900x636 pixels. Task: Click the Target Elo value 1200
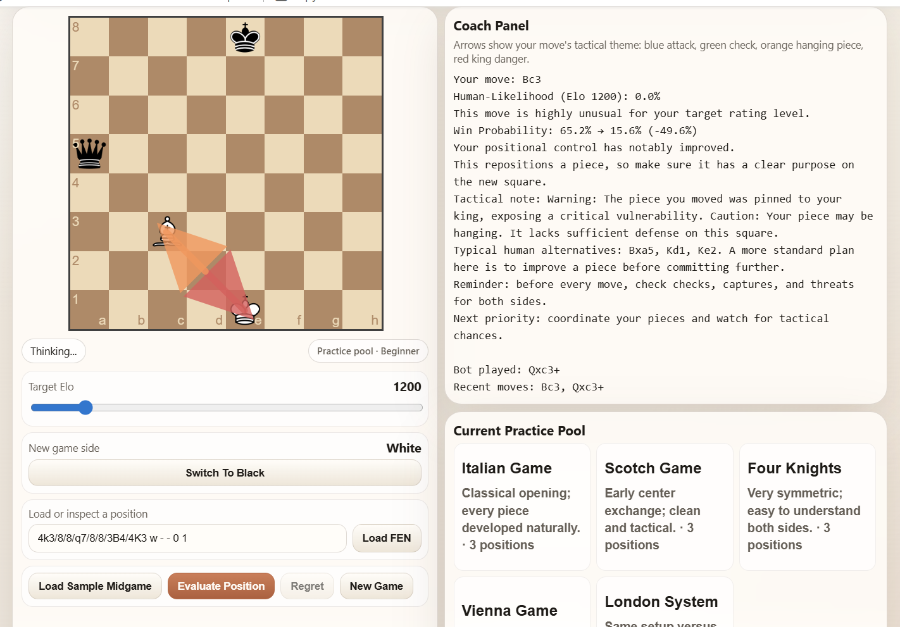(x=408, y=387)
